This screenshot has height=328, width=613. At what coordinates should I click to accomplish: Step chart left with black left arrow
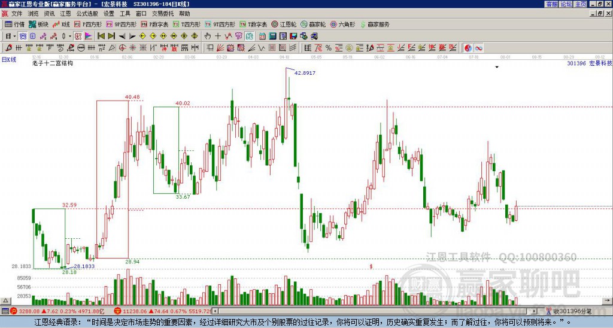(122, 37)
